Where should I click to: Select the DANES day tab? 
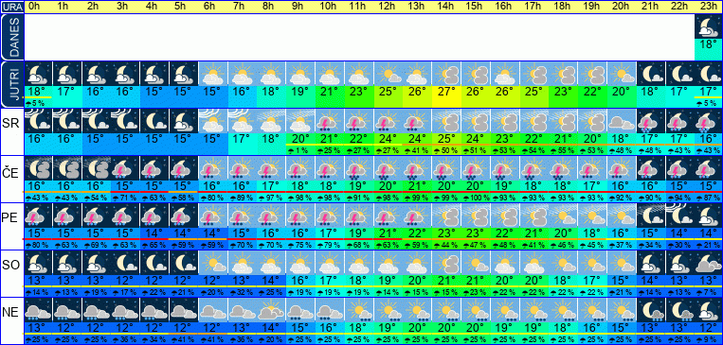click(11, 37)
